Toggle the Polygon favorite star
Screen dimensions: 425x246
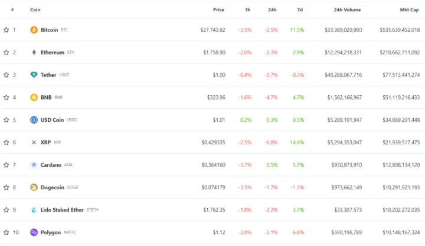[6, 232]
